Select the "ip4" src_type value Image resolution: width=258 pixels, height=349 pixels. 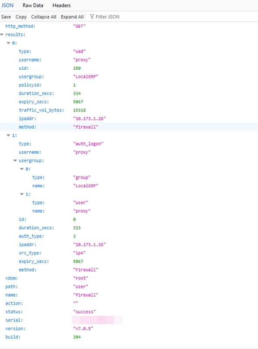pos(79,253)
